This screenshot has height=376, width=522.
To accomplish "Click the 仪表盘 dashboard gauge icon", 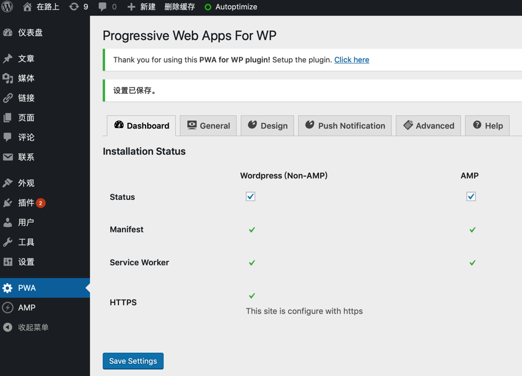I will coord(8,32).
